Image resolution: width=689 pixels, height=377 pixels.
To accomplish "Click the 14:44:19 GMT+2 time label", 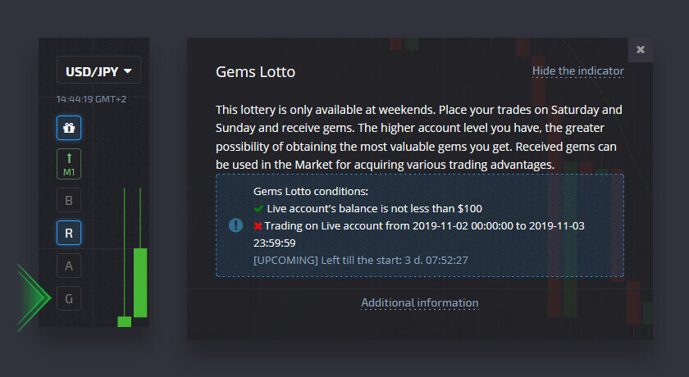I will [92, 99].
